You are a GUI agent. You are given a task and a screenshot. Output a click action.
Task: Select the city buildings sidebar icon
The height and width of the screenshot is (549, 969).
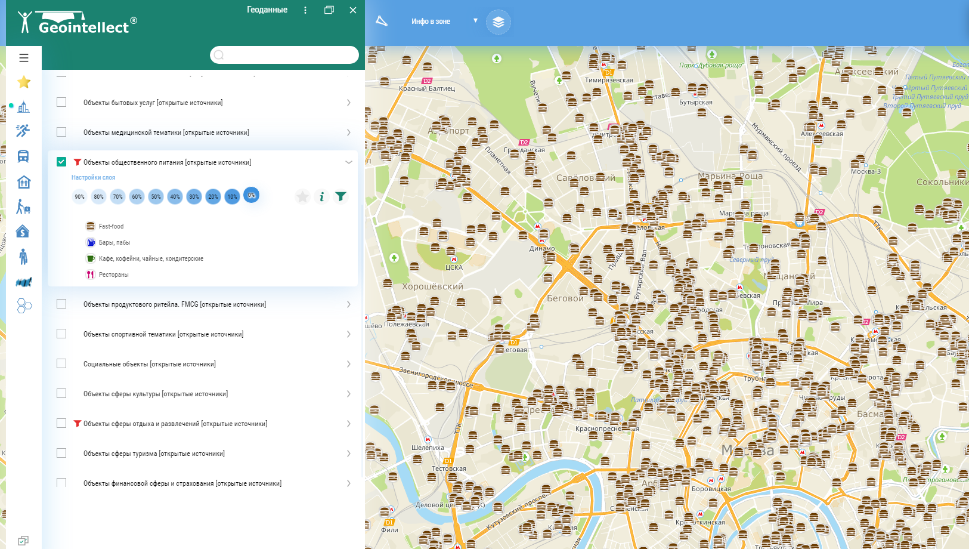tap(24, 107)
